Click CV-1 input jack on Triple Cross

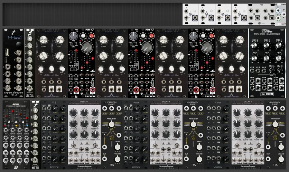coord(252,71)
